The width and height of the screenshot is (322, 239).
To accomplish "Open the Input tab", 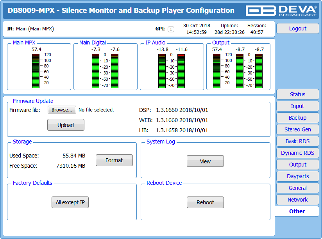I will click(297, 106).
